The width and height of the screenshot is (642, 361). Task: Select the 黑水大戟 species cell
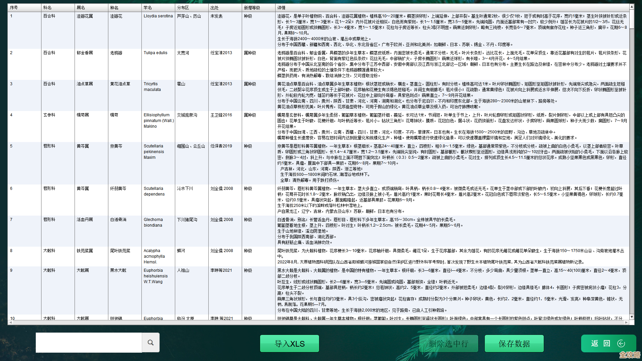tap(118, 270)
